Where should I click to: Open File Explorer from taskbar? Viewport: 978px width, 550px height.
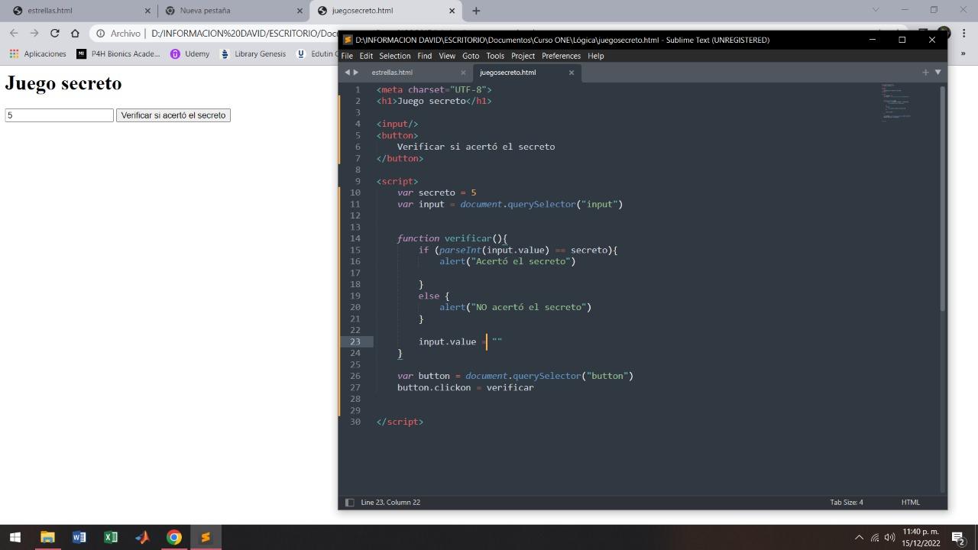click(x=47, y=537)
